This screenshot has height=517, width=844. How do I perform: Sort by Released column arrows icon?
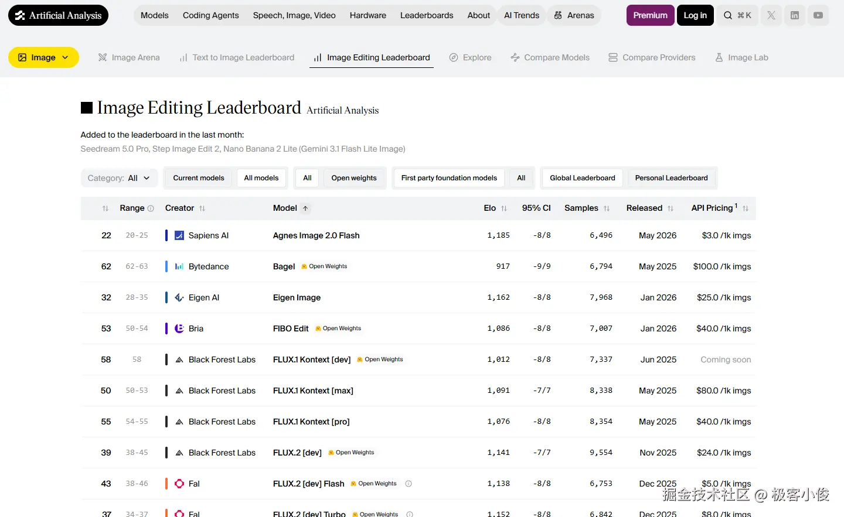pos(671,208)
